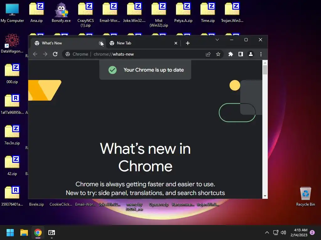This screenshot has height=240, width=321.
Task: Select the Time.zip desktop file
Action: click(208, 12)
